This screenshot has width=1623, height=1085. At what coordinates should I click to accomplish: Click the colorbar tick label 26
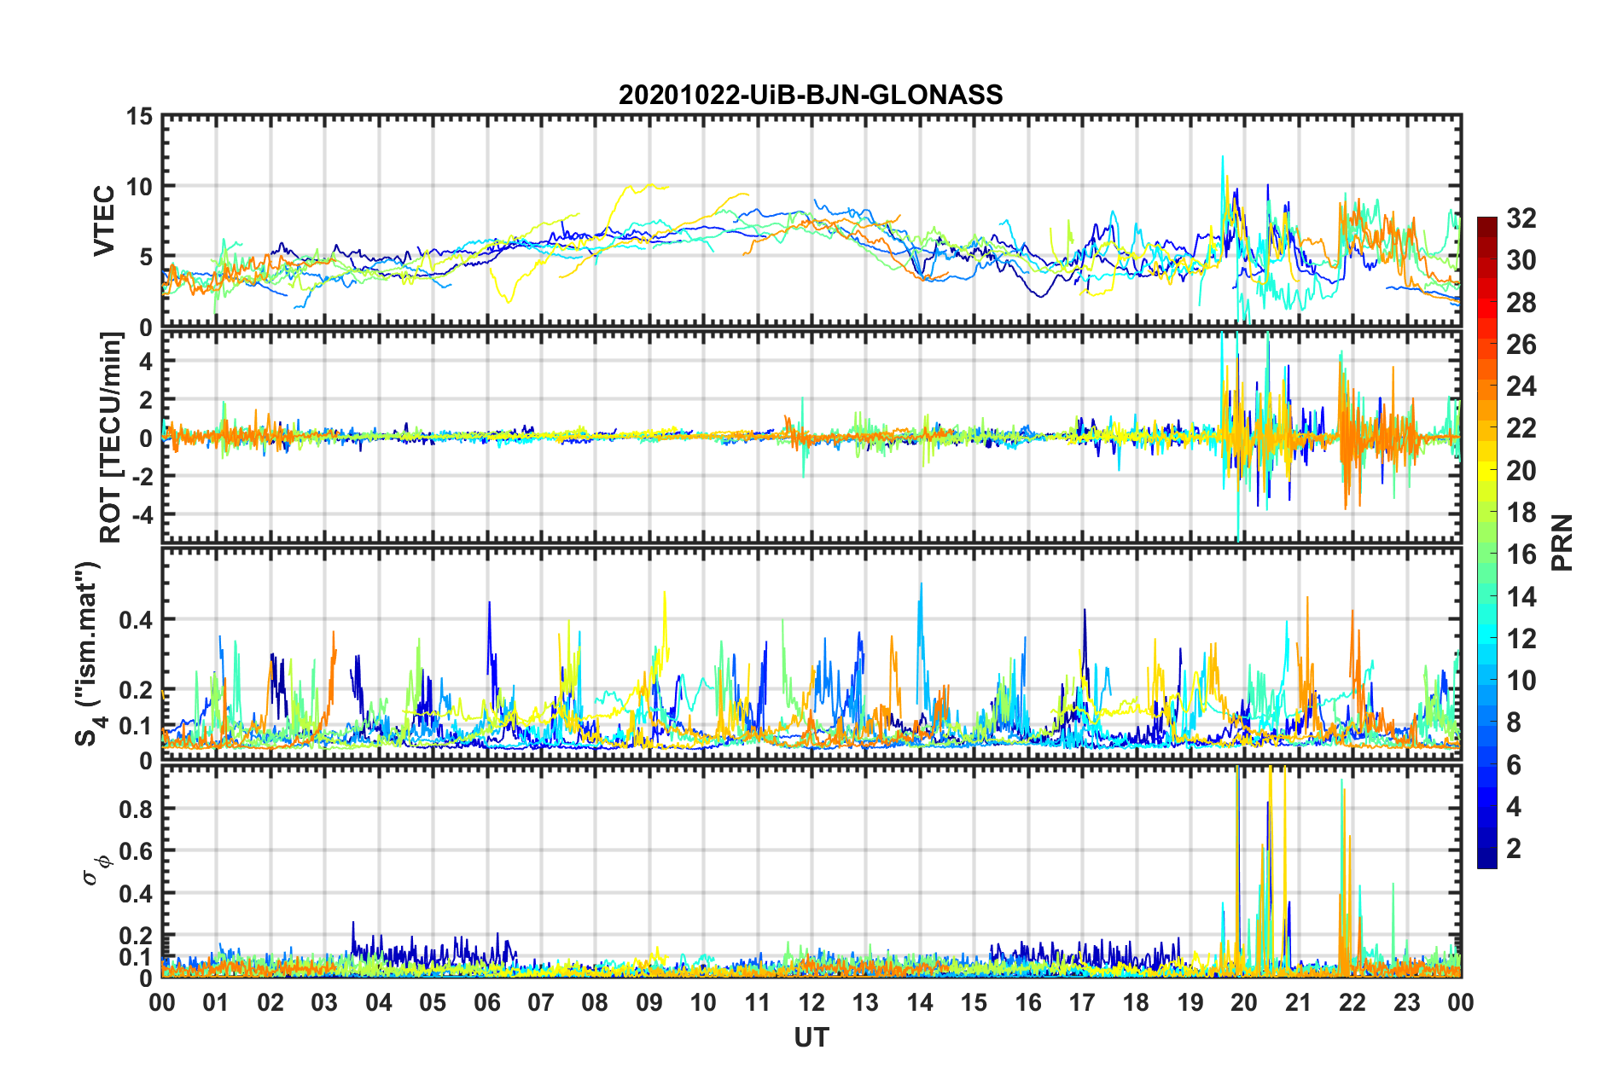[1521, 345]
